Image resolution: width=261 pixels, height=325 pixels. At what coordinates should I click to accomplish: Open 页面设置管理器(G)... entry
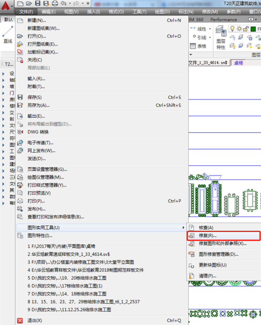pyautogui.click(x=102, y=169)
